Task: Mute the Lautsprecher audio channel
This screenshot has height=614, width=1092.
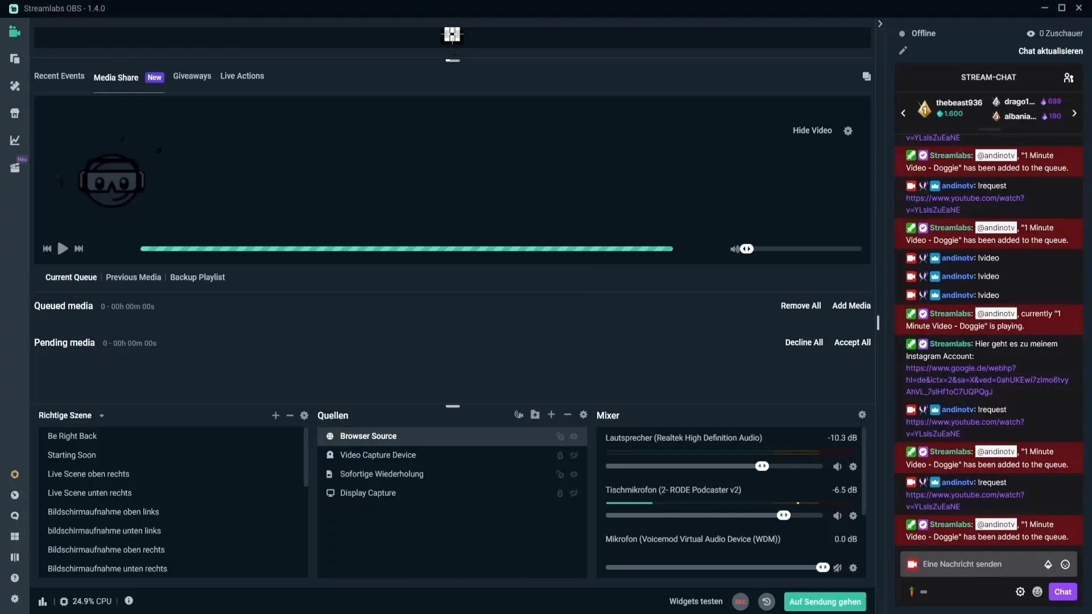Action: 837,467
